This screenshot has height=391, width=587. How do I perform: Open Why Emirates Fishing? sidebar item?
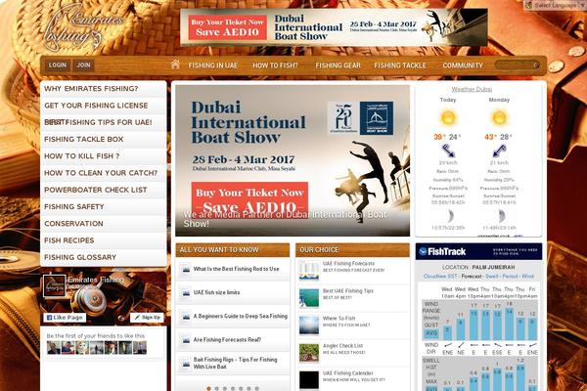pyautogui.click(x=104, y=89)
